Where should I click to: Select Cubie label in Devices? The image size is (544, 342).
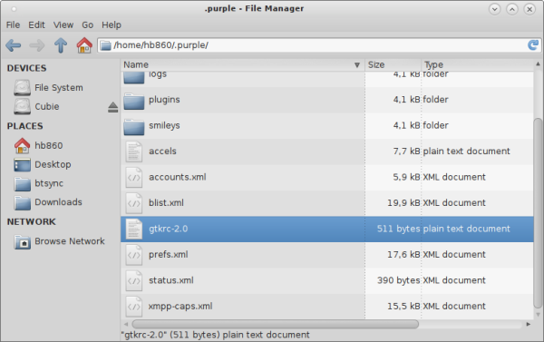[47, 107]
